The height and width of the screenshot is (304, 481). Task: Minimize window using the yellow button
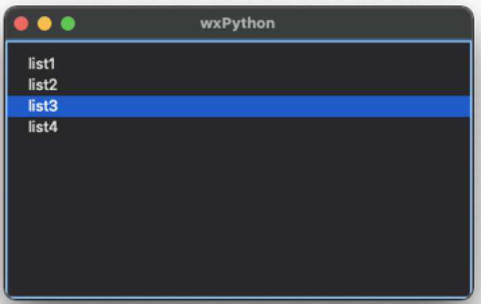[44, 24]
